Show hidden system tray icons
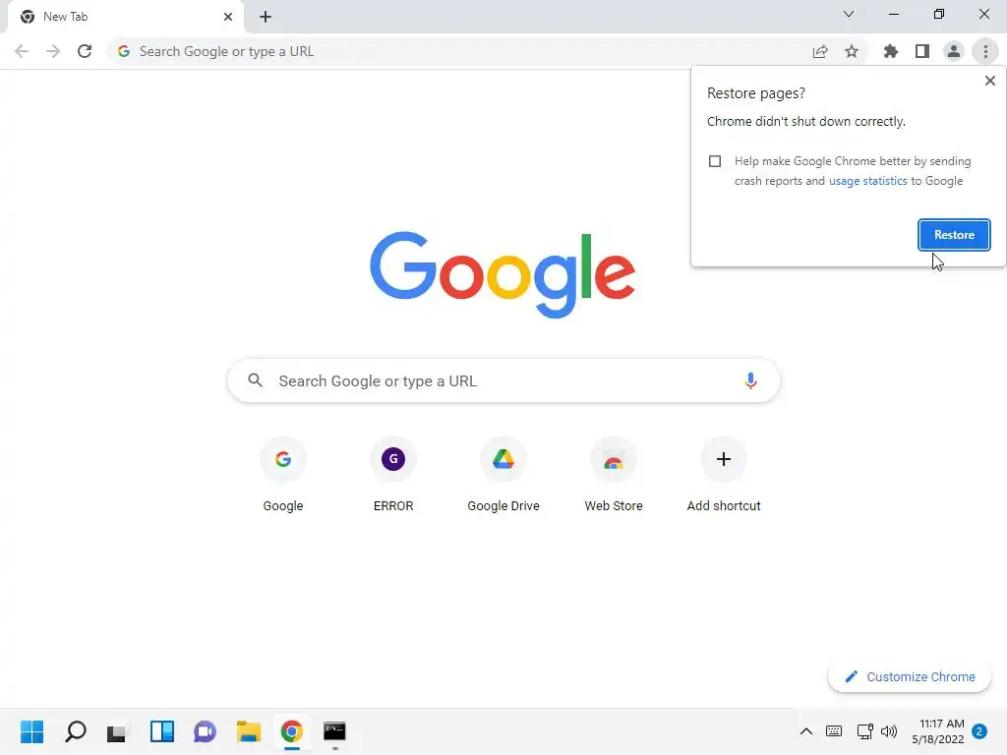This screenshot has width=1007, height=755. pyautogui.click(x=806, y=731)
